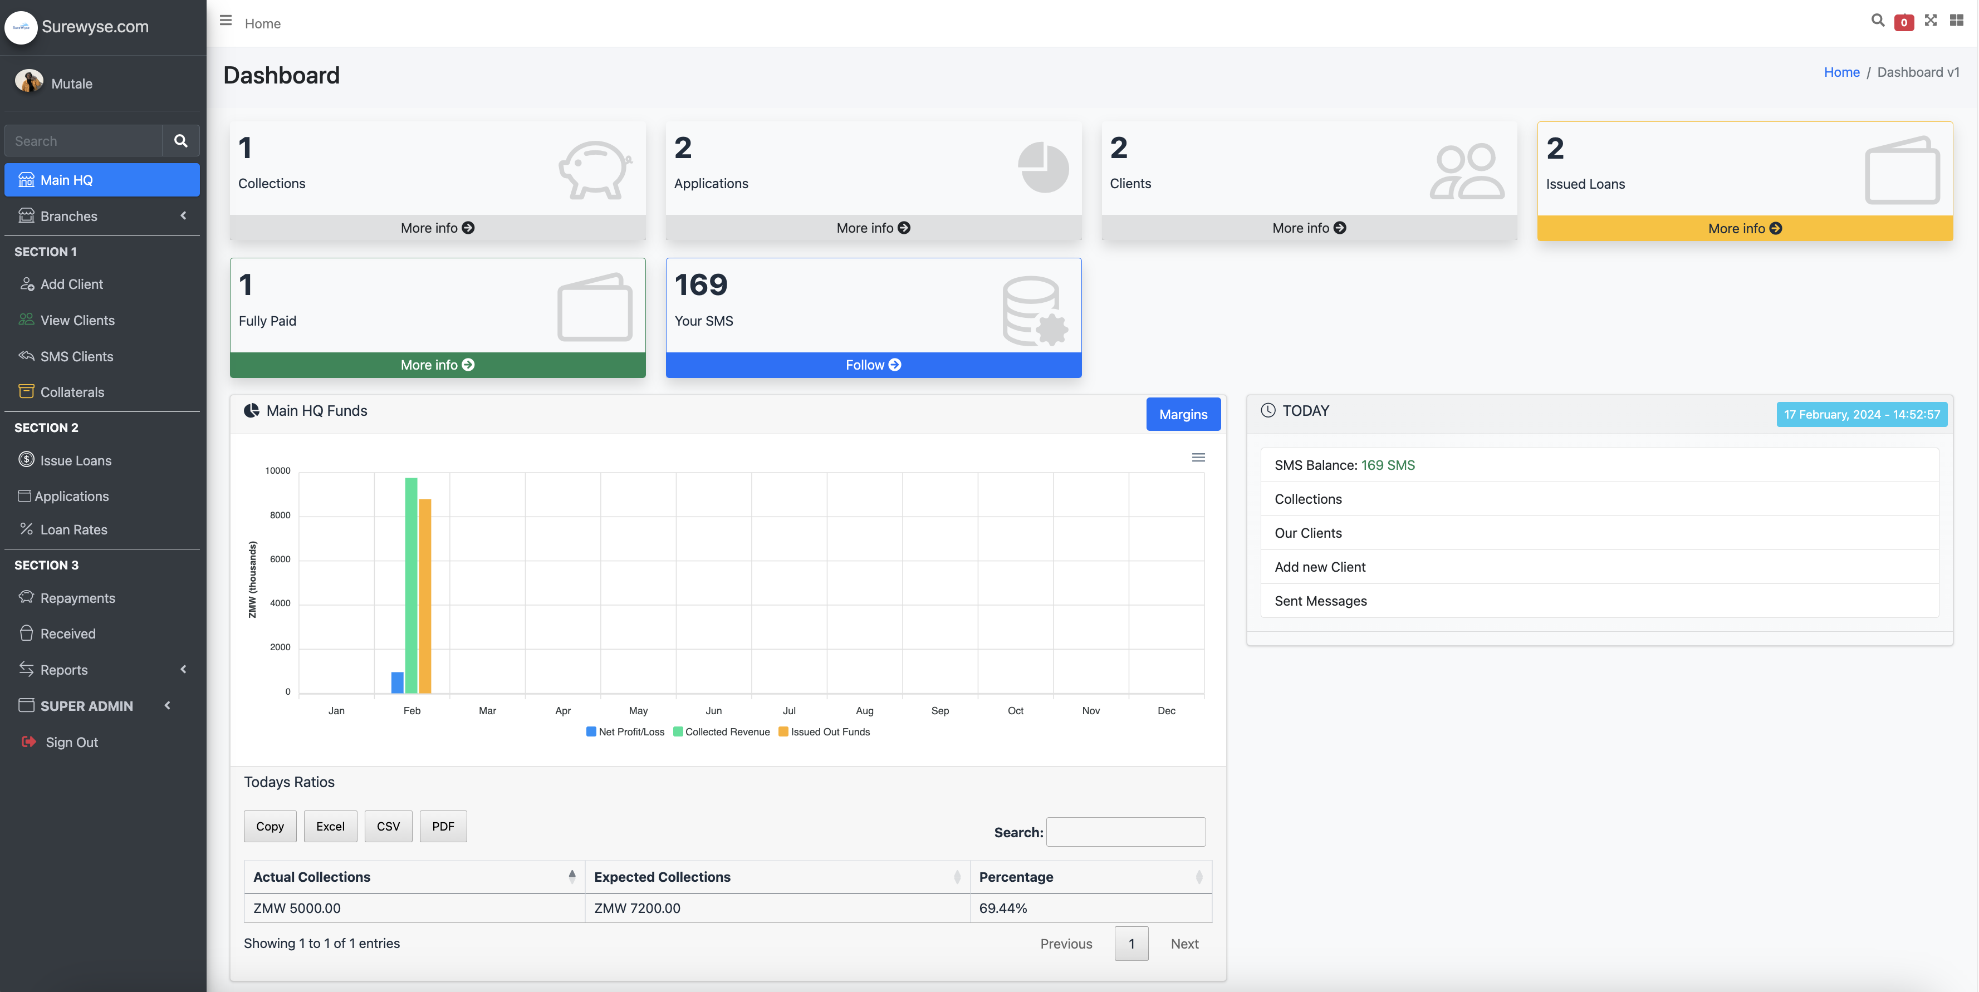Image resolution: width=1979 pixels, height=992 pixels.
Task: Open the top navbar search icon
Action: (1878, 21)
